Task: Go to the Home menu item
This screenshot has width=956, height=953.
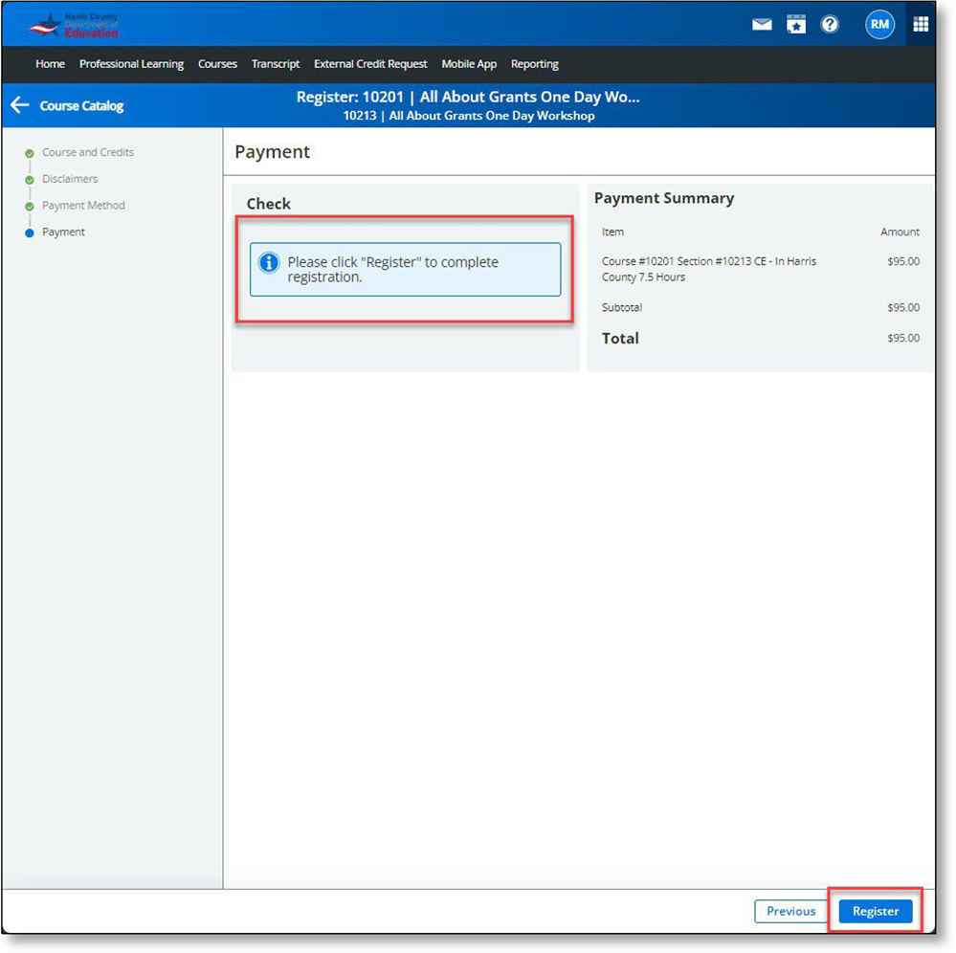Action: [x=50, y=64]
